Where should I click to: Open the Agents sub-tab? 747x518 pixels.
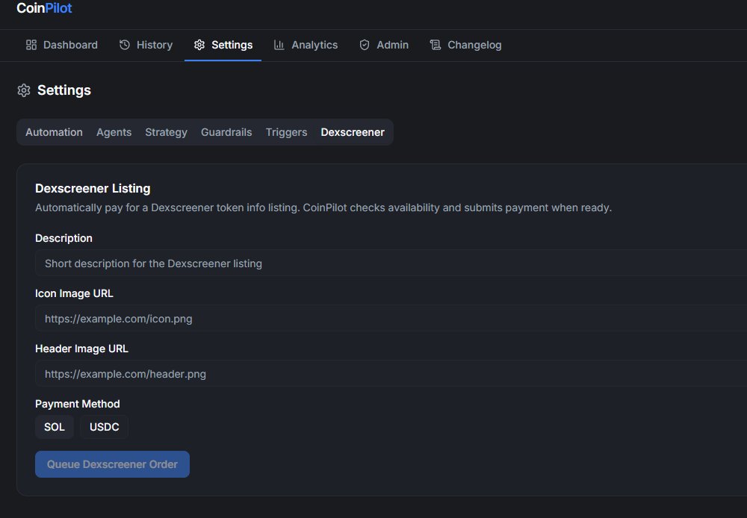(114, 132)
